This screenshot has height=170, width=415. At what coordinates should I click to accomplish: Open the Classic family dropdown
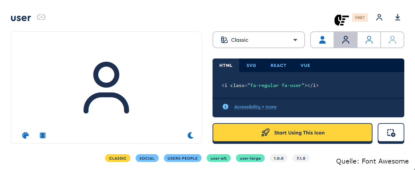pyautogui.click(x=259, y=40)
